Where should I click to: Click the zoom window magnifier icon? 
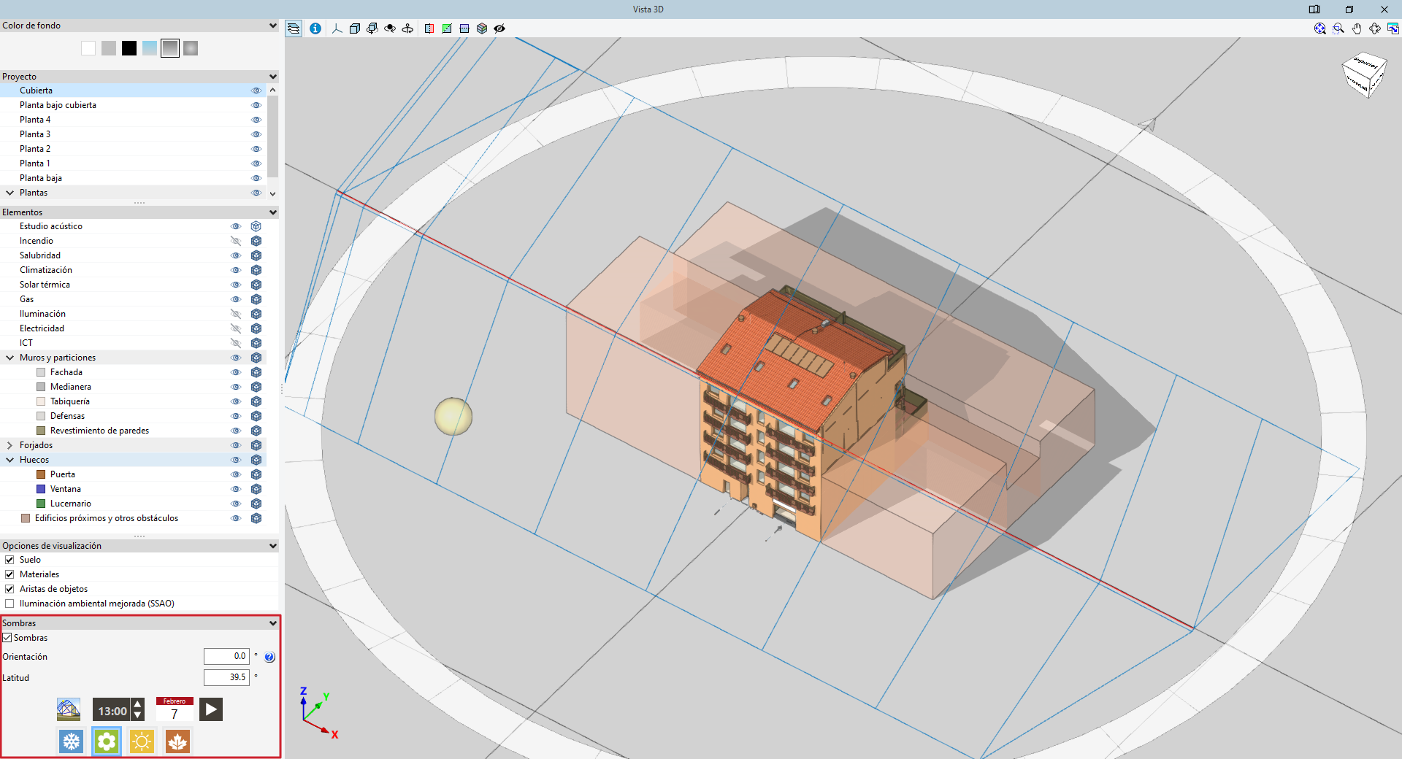[1338, 28]
